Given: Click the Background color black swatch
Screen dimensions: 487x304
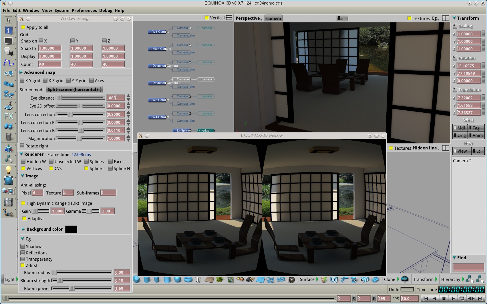Looking at the screenshot, I should pos(71,229).
